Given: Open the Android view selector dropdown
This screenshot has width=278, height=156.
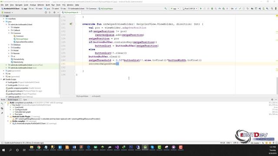Looking at the screenshot, I should pos(7,13).
